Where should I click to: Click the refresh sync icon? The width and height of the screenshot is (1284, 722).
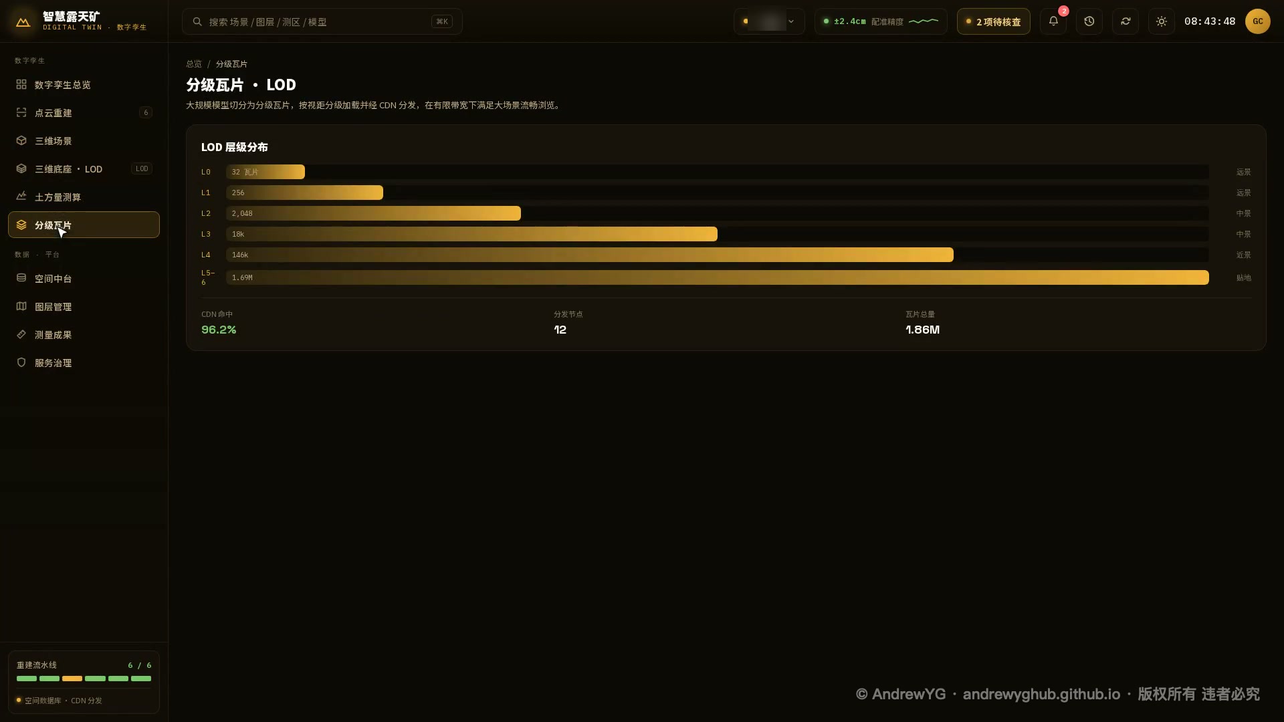(1126, 21)
